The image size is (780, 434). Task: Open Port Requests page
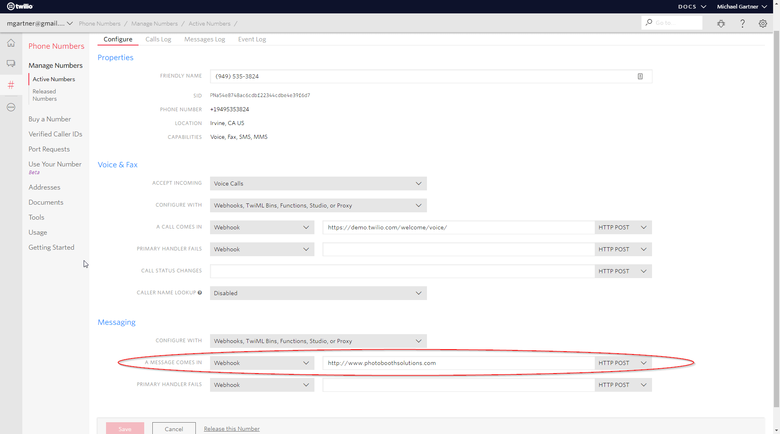point(49,149)
